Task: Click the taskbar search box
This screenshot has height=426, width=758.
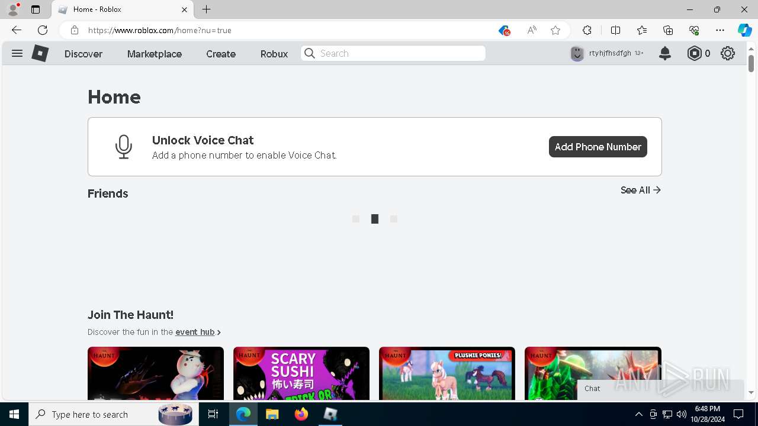Action: (114, 414)
